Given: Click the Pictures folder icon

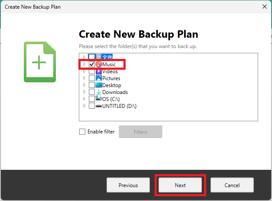Looking at the screenshot, I should (99, 78).
